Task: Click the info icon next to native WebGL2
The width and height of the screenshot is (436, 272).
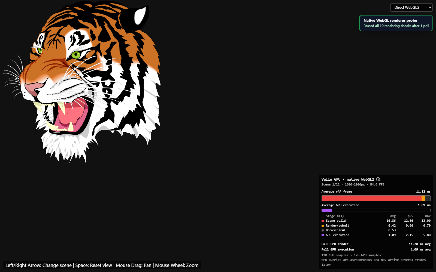Action: click(x=378, y=179)
